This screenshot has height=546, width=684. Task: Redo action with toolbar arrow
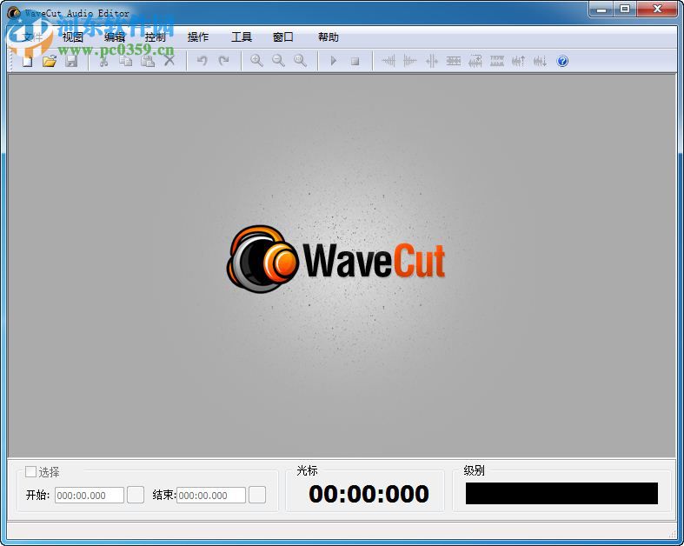point(223,61)
